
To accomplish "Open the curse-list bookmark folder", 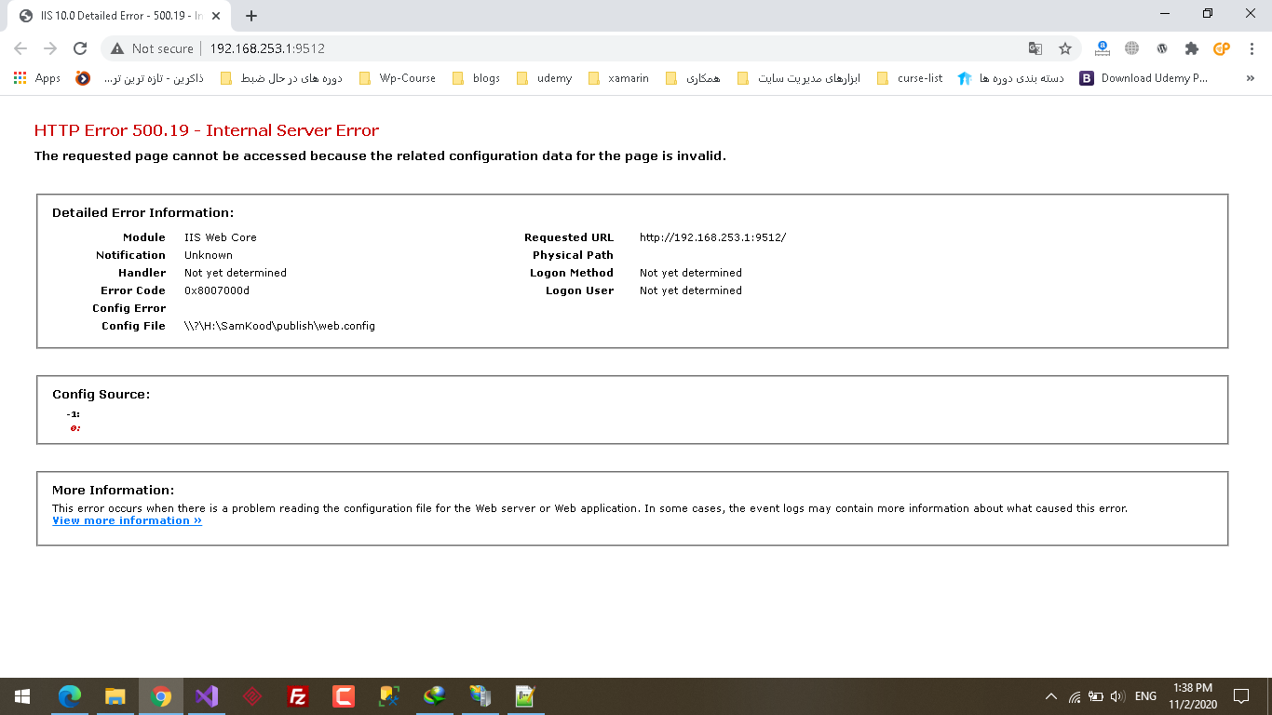I will [909, 78].
